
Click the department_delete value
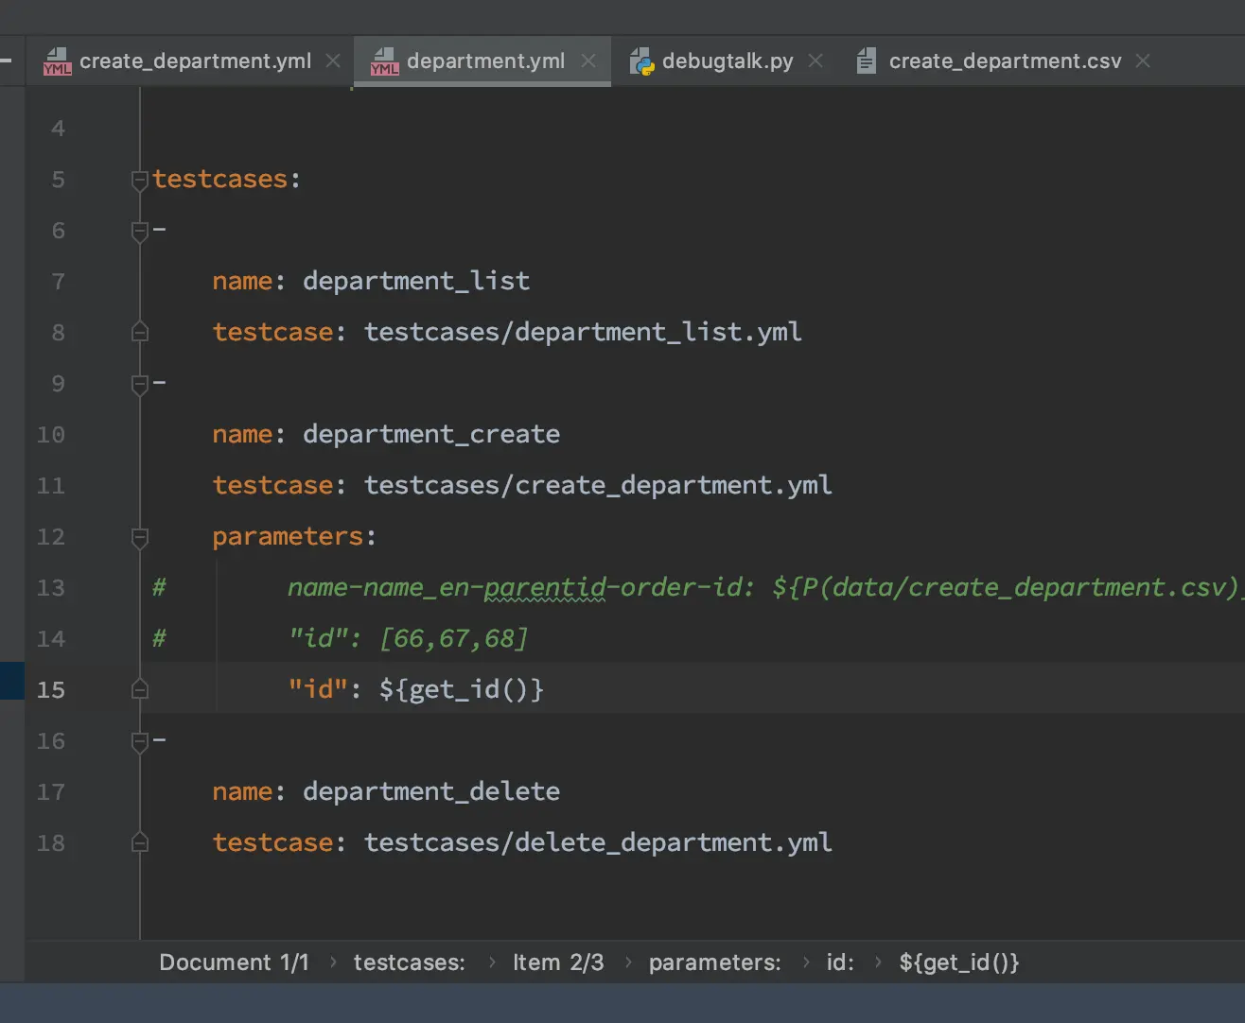pyautogui.click(x=431, y=791)
